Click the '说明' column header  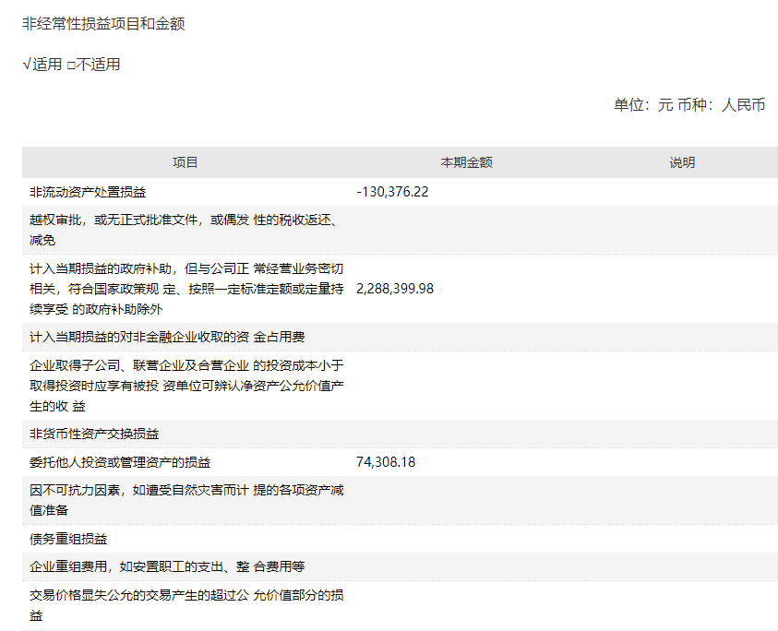(682, 162)
